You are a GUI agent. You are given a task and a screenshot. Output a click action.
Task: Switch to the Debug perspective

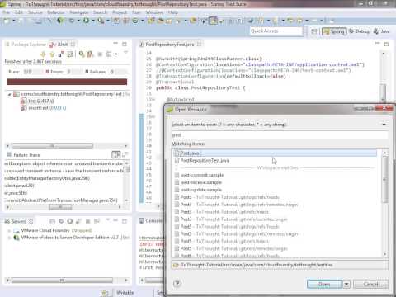click(x=360, y=31)
